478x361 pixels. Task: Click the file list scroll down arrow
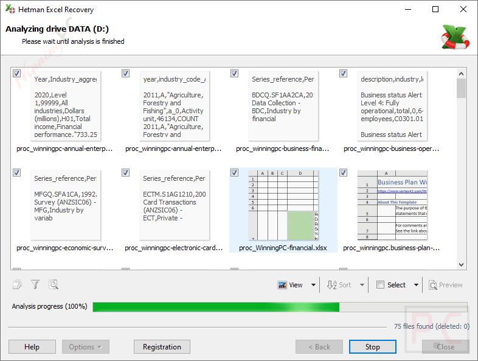pyautogui.click(x=461, y=265)
